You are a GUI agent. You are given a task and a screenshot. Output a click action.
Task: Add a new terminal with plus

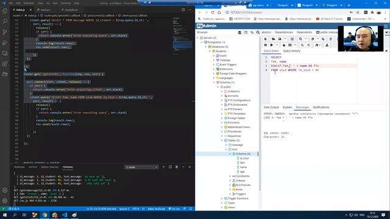(163, 167)
